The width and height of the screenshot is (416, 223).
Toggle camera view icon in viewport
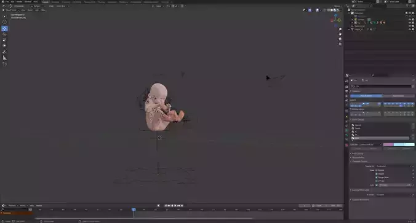point(340,39)
